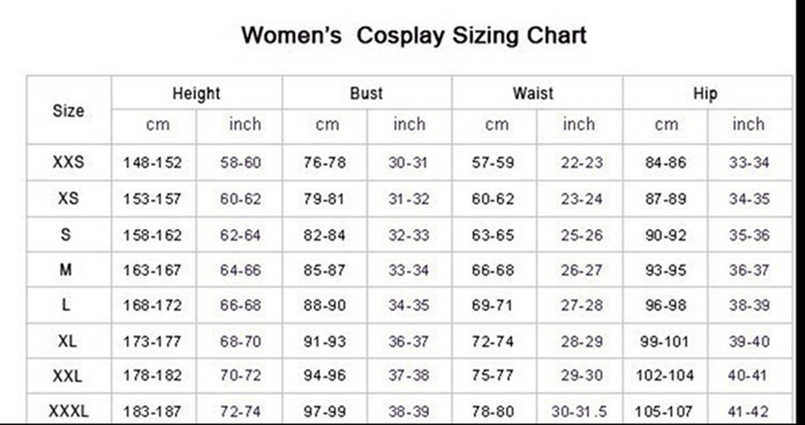This screenshot has width=805, height=425.
Task: Click the 88-90 bust cm cell
Action: coord(325,305)
